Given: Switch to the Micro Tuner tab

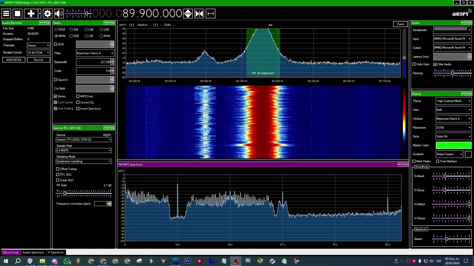Looking at the screenshot, I should click(11, 252).
